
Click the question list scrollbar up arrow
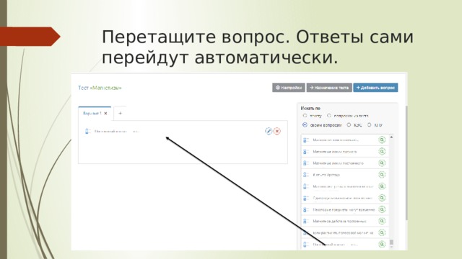(391, 137)
